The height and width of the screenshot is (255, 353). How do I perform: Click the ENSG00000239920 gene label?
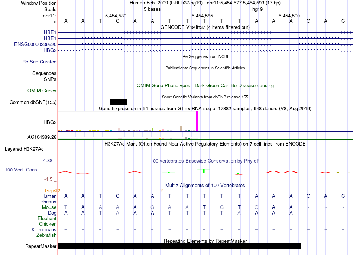[35, 44]
